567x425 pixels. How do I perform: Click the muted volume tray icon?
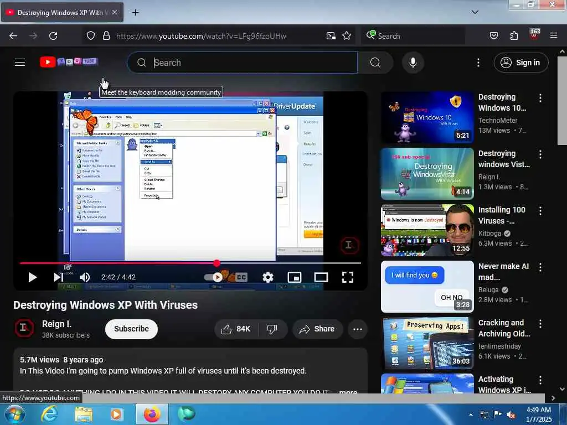tap(511, 414)
